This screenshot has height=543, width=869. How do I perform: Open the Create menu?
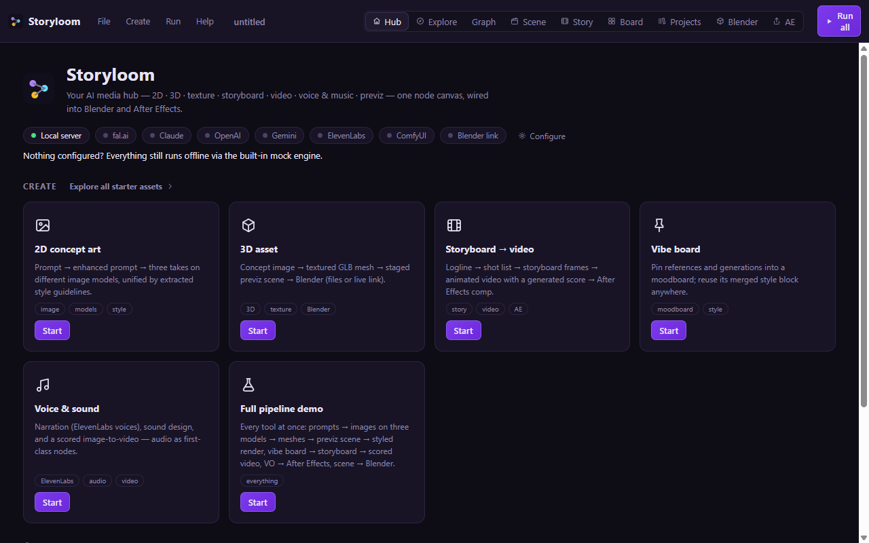click(138, 22)
